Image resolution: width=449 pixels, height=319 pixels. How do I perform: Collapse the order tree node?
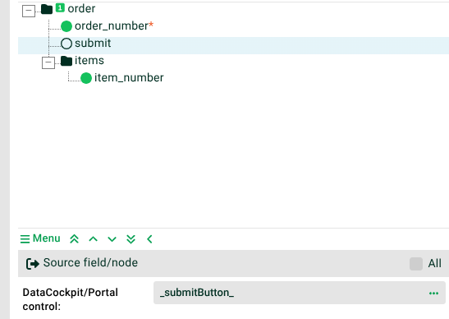29,12
